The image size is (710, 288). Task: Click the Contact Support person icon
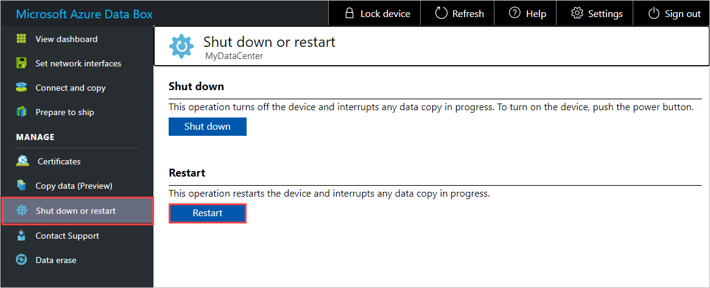click(21, 236)
